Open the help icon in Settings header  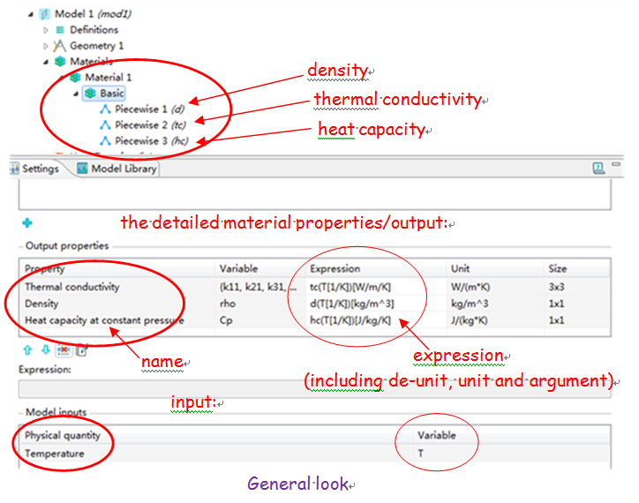pos(598,168)
